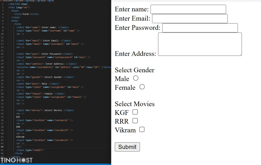Click the "KGF" text in the rendered page
This screenshot has height=165, width=261.
tap(122, 113)
